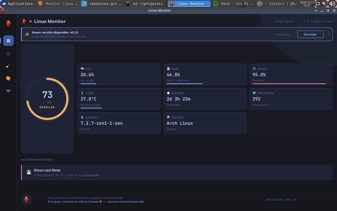The image size is (337, 211).
Task: Click the display tray icon in the panel
Action: coord(318,4)
